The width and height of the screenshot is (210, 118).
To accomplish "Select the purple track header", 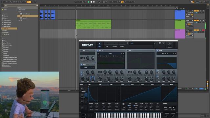I will pos(180,34).
